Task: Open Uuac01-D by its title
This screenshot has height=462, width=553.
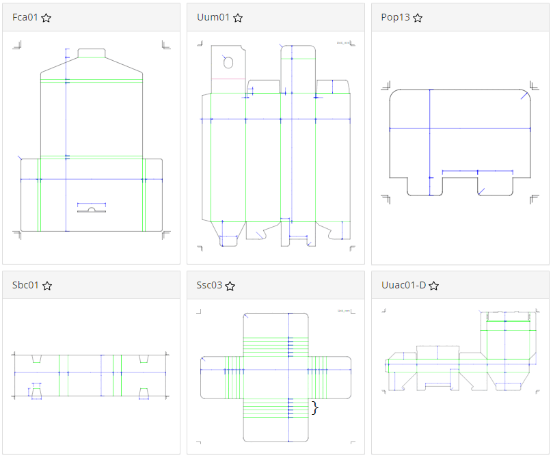Action: click(403, 285)
